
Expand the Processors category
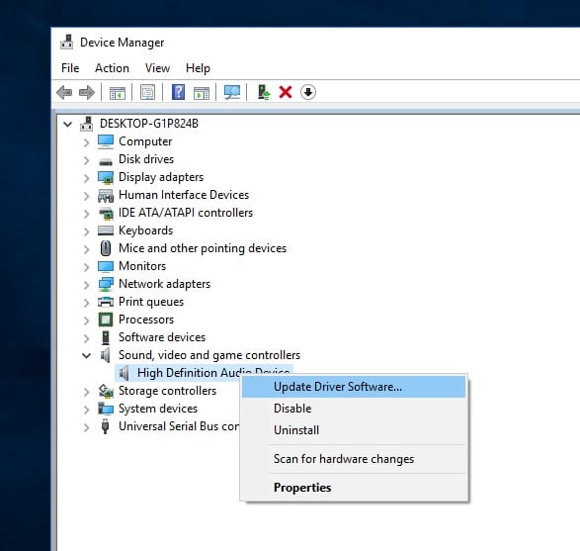tap(86, 321)
